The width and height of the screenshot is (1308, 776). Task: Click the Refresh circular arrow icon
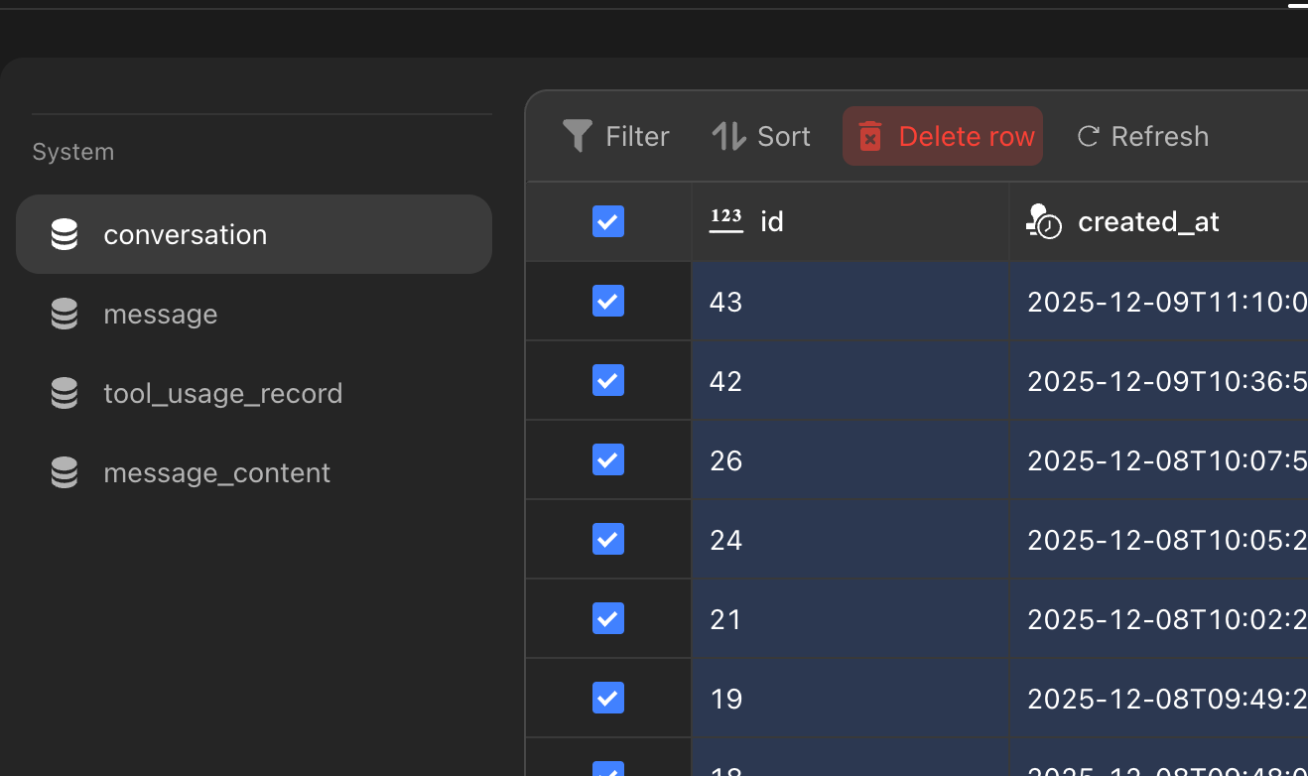pos(1088,136)
